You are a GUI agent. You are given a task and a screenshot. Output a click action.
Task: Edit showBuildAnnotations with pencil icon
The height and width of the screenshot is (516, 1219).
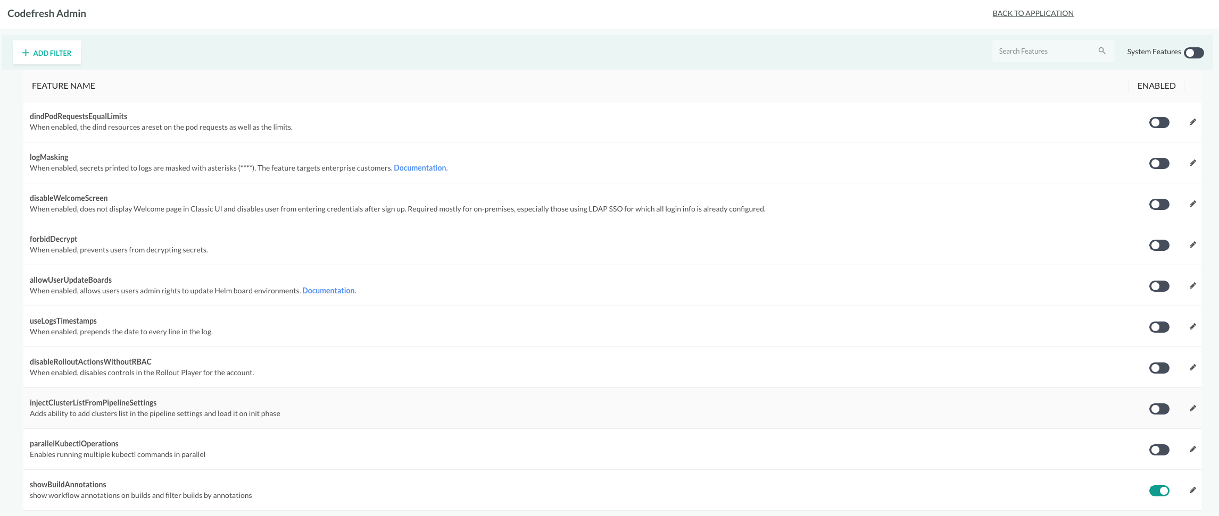pyautogui.click(x=1192, y=490)
